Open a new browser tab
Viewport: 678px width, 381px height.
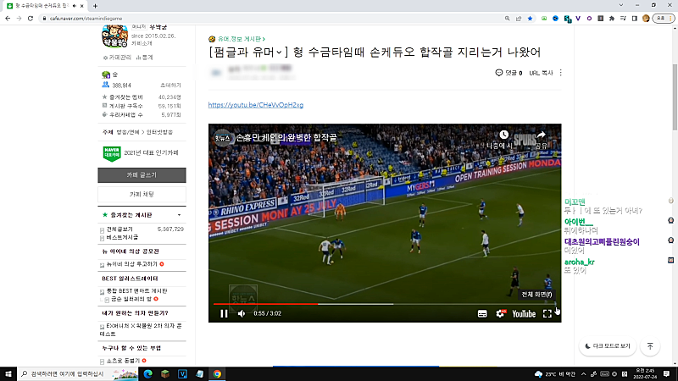pyautogui.click(x=95, y=6)
